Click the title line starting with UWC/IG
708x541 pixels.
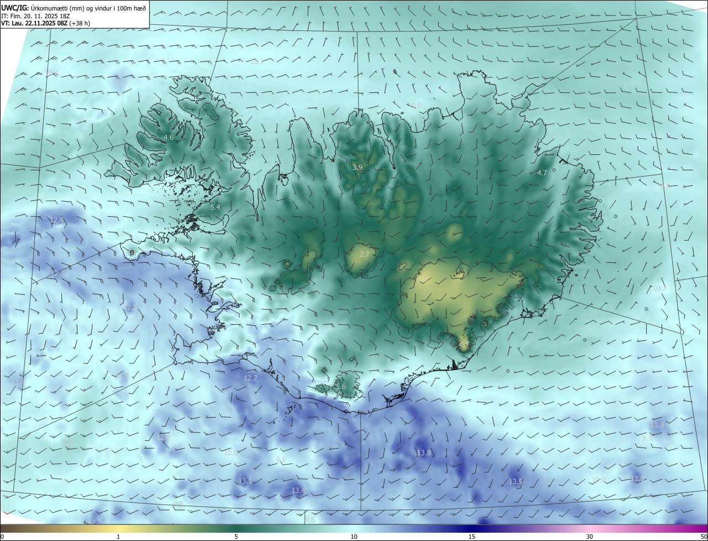click(74, 8)
